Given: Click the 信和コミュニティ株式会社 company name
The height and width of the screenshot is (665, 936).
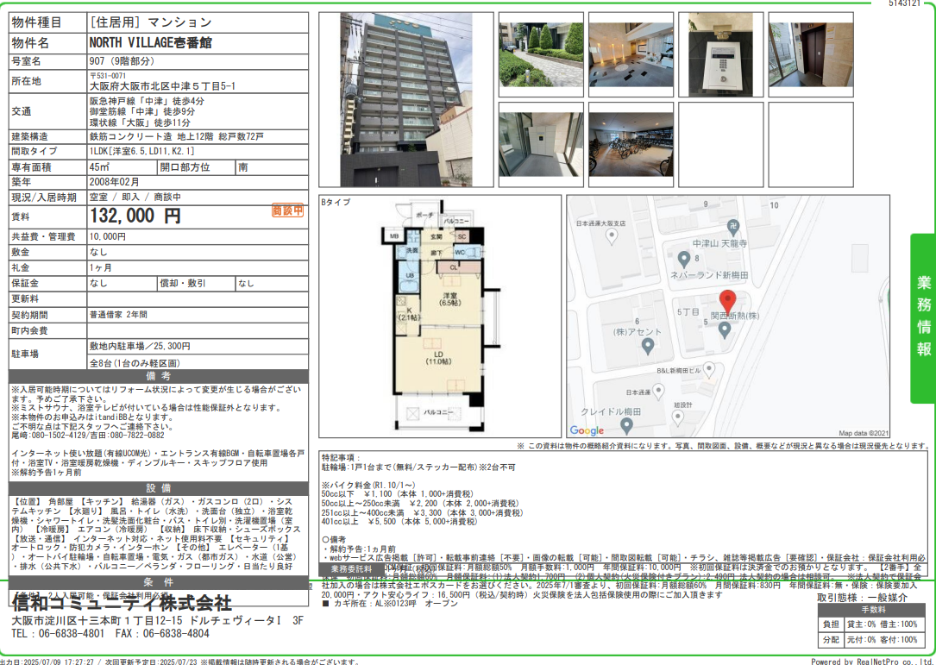Looking at the screenshot, I should (122, 601).
